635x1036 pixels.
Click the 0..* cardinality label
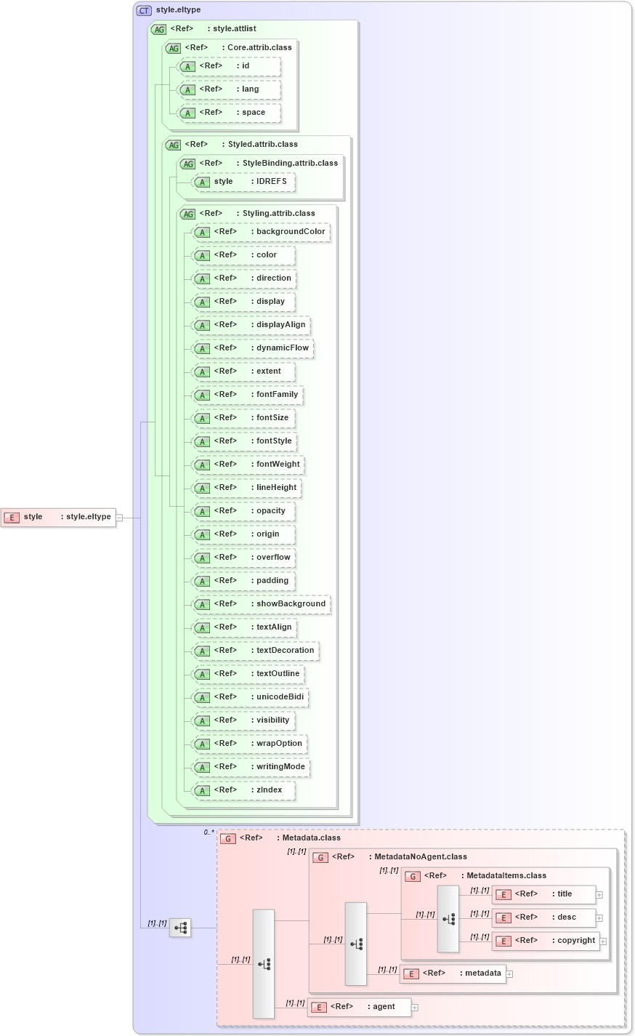click(209, 832)
